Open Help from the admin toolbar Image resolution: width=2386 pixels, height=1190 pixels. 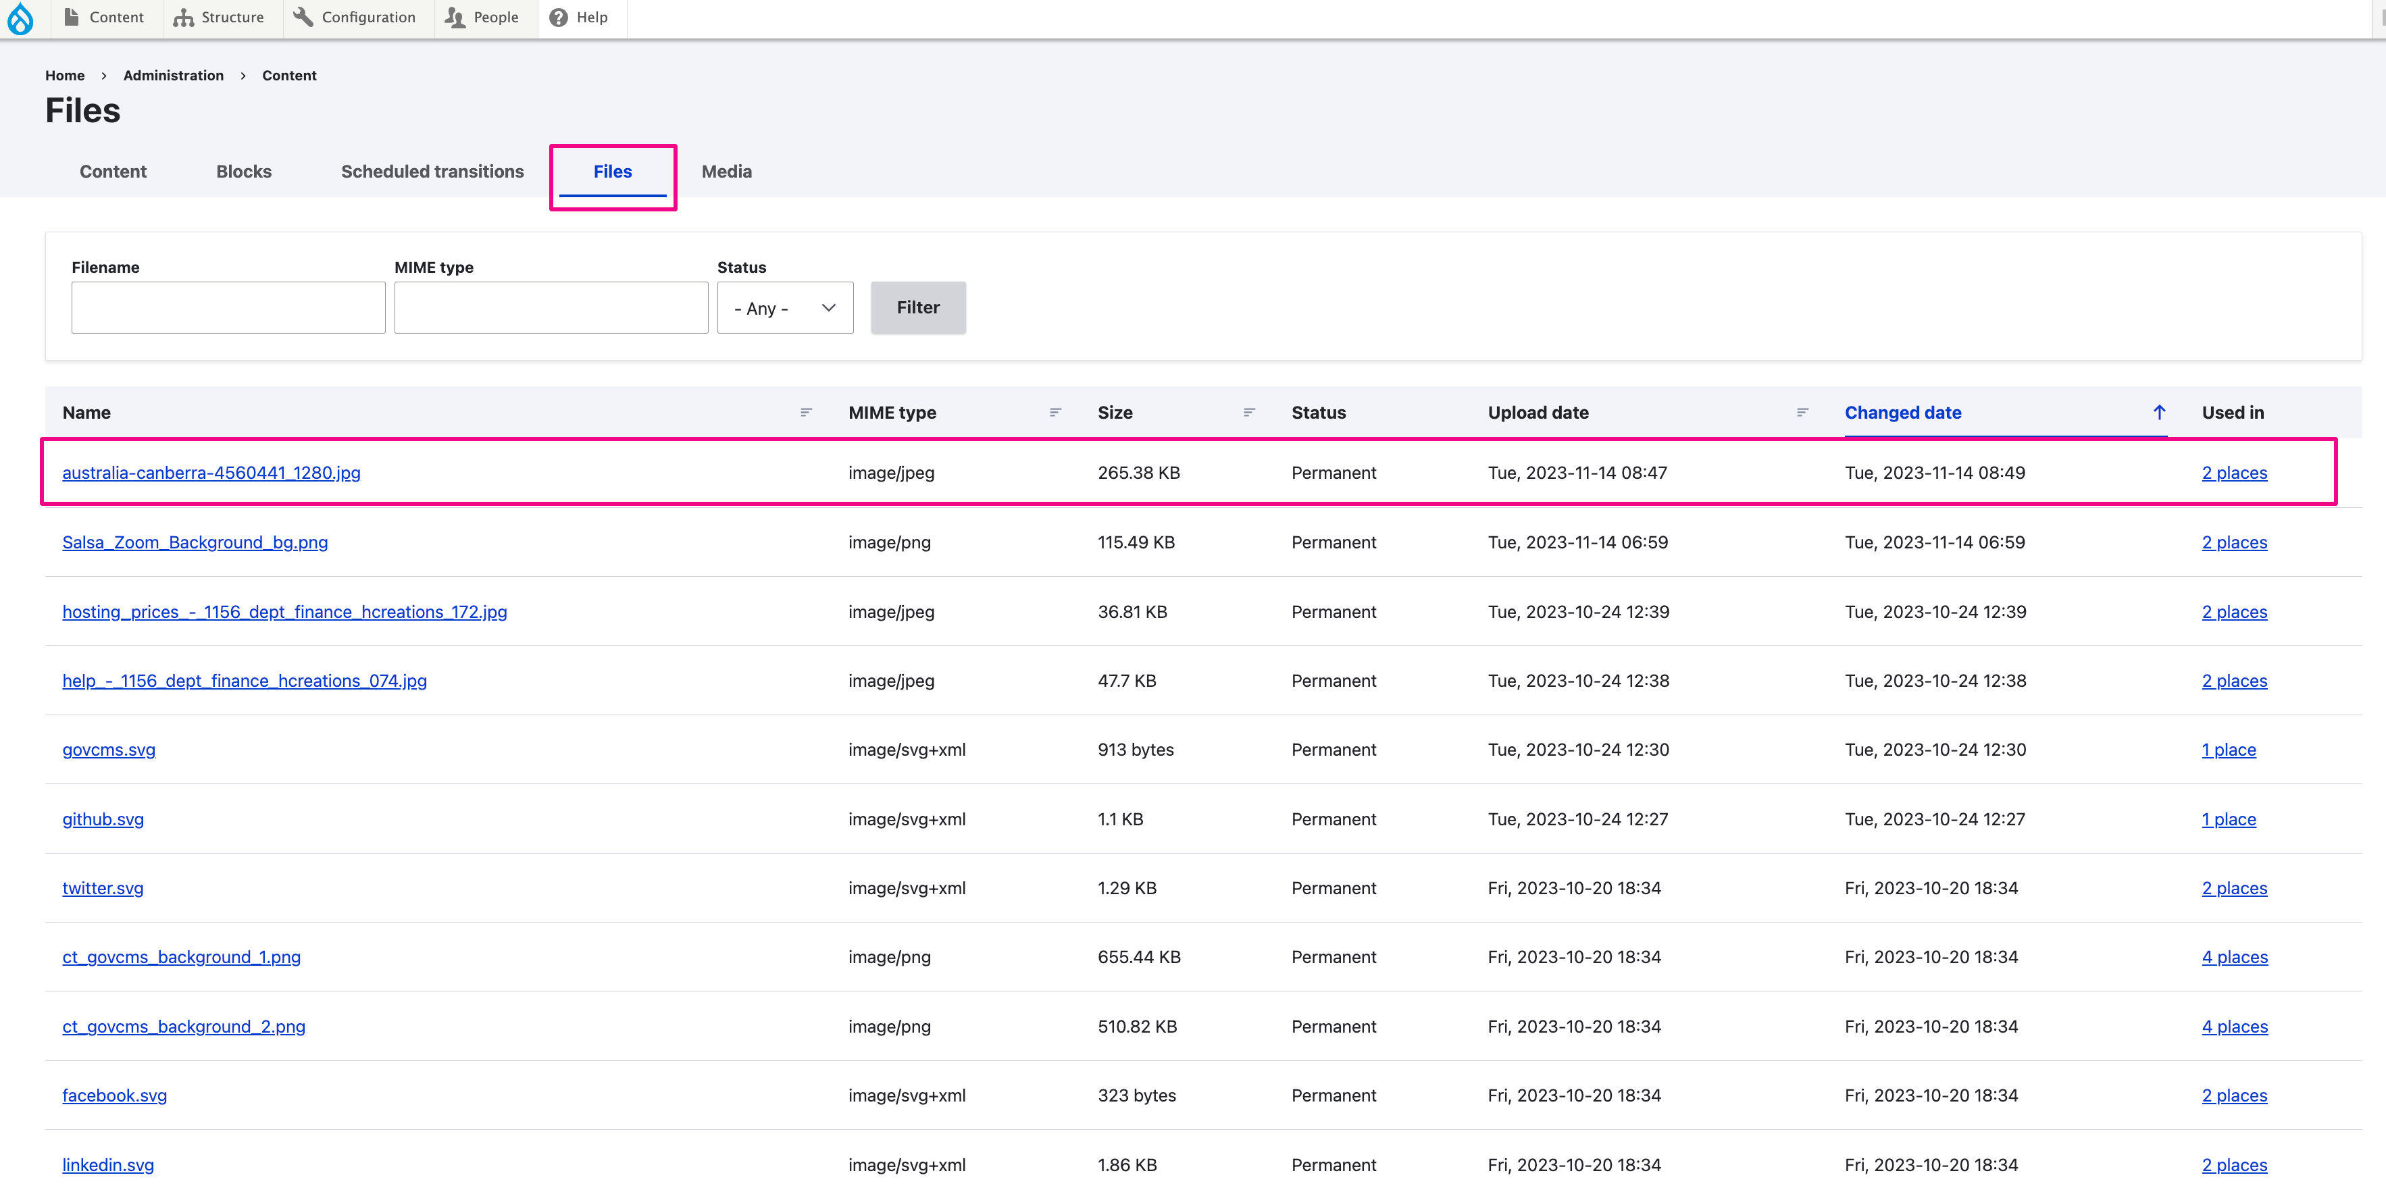(579, 18)
